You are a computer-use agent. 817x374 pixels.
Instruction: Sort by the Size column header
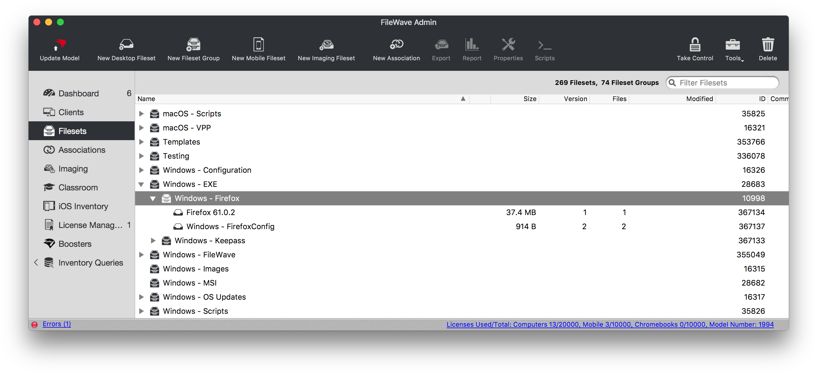pyautogui.click(x=514, y=99)
